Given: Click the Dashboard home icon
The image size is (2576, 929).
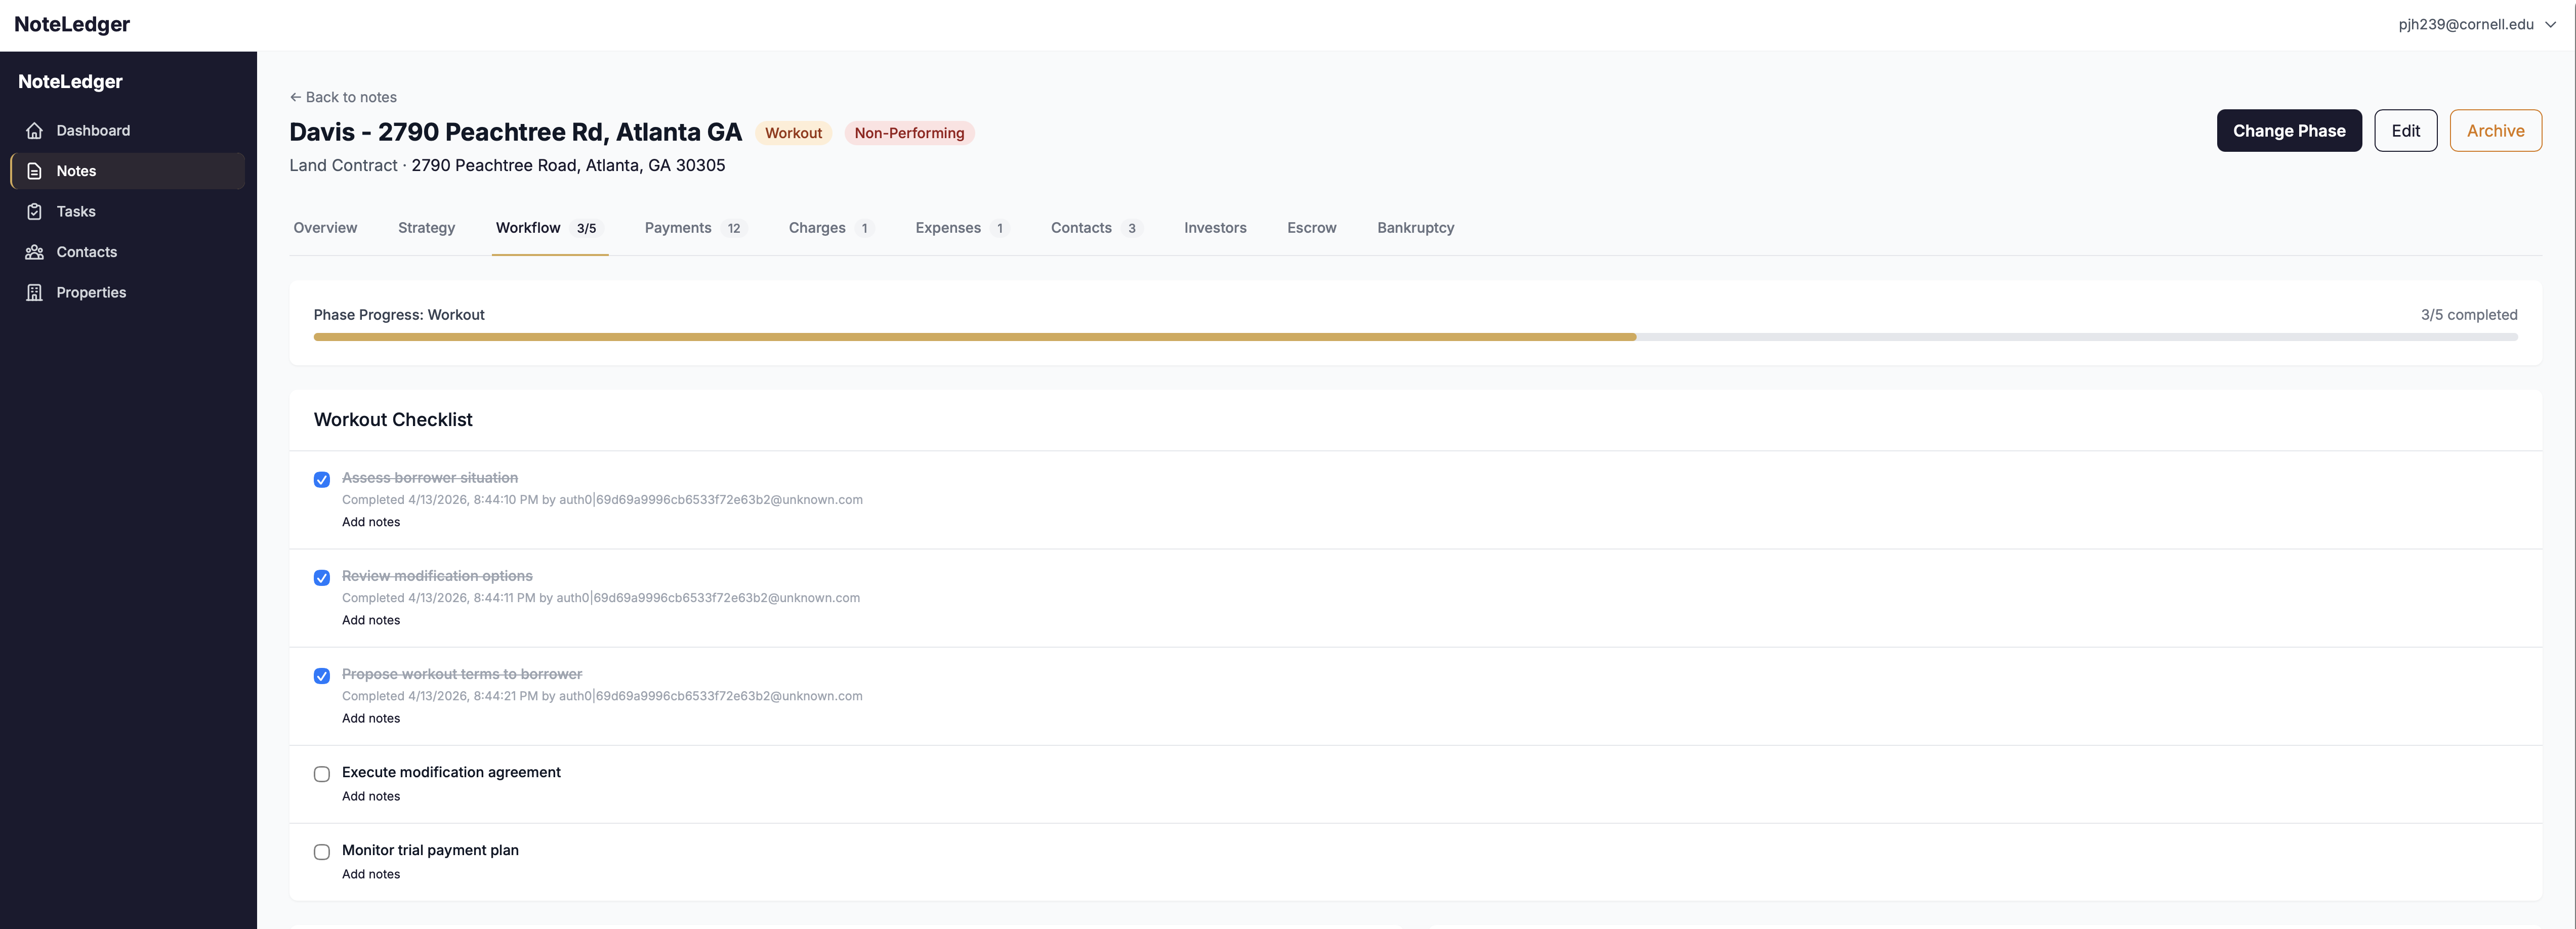Looking at the screenshot, I should pyautogui.click(x=35, y=131).
